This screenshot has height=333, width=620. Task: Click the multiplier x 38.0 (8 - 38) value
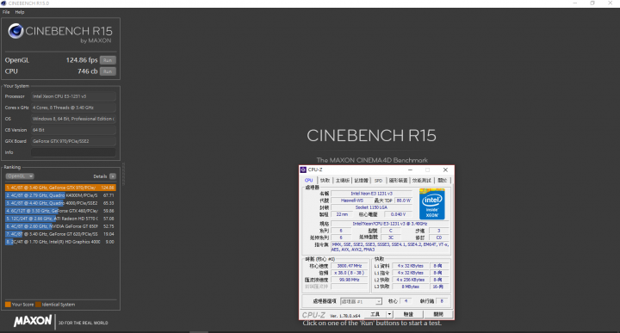[350, 273]
